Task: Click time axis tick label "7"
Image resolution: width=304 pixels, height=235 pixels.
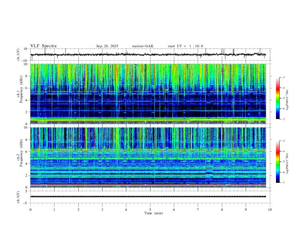Action: (198, 210)
